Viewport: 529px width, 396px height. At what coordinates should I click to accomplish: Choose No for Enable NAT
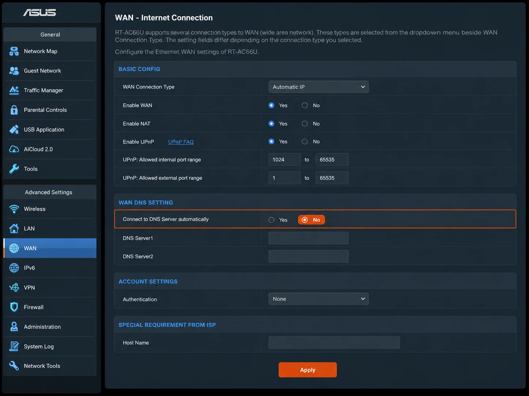(305, 124)
